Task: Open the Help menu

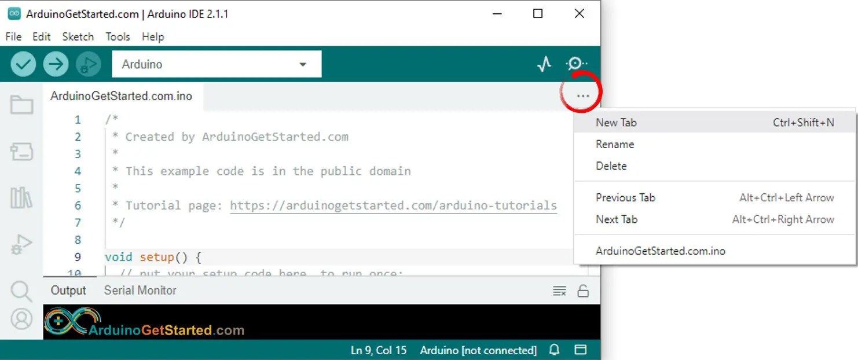Action: [153, 36]
